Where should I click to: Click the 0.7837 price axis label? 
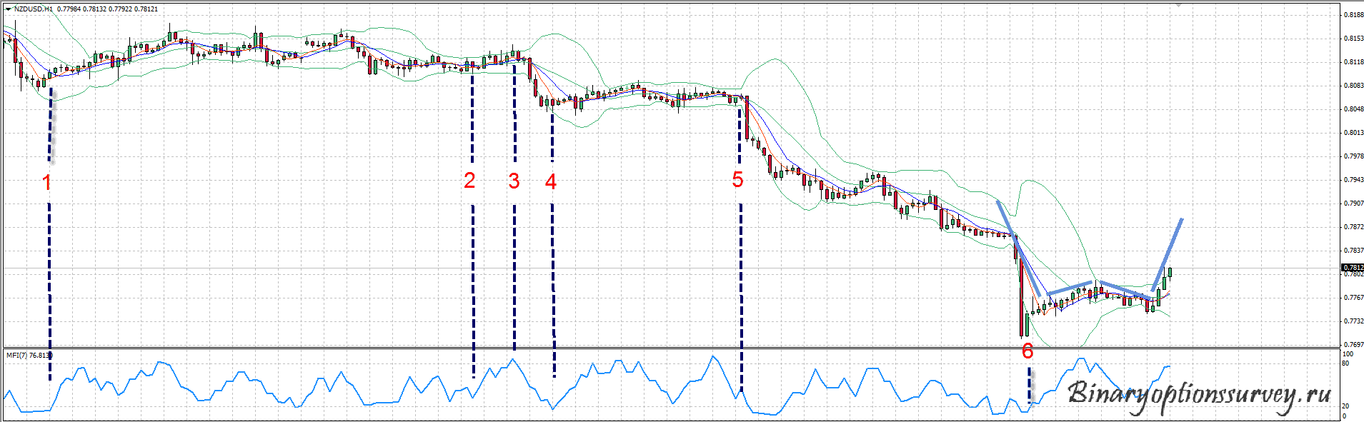pos(1353,251)
